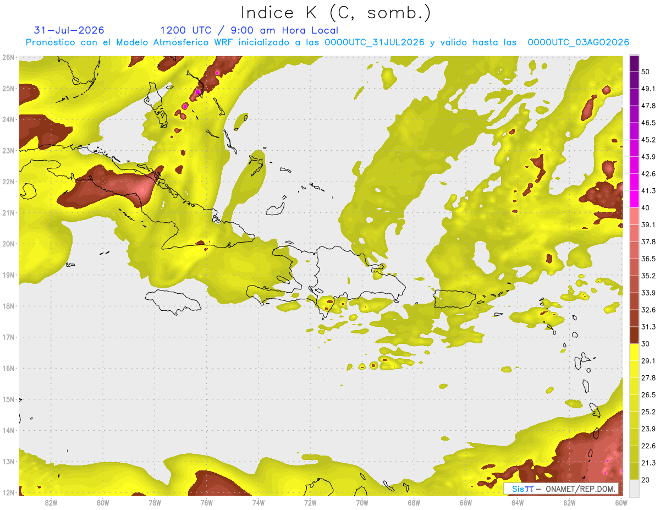Click the latitude label '12N'
This screenshot has width=660, height=510.
click(x=8, y=492)
